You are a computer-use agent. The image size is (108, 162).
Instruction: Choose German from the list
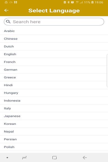click(54, 70)
